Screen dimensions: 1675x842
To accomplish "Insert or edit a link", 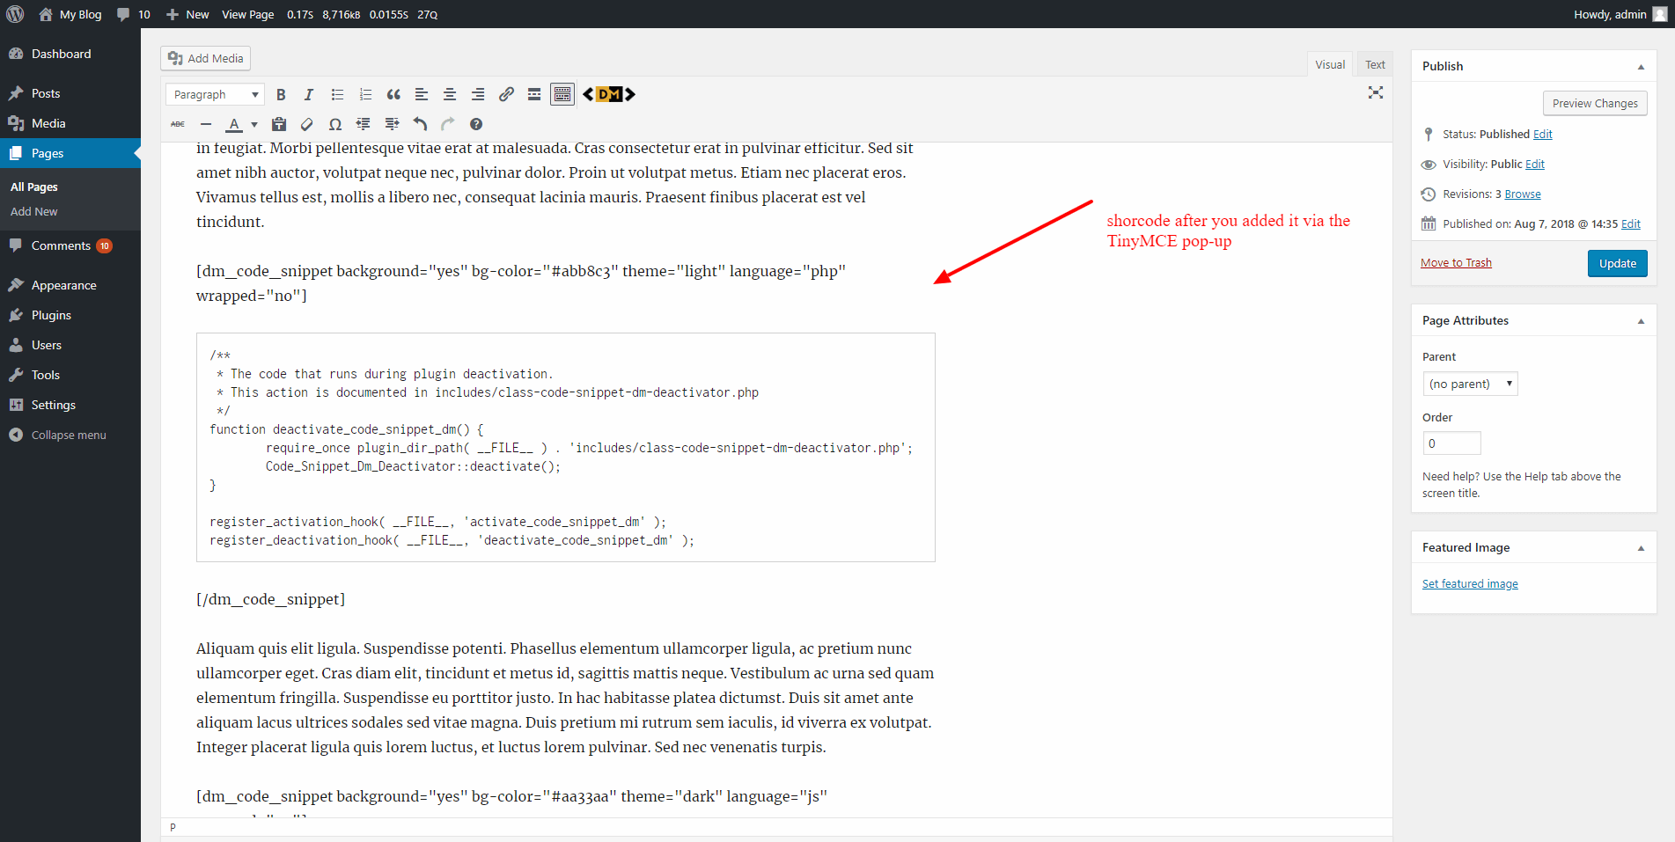I will click(x=506, y=94).
